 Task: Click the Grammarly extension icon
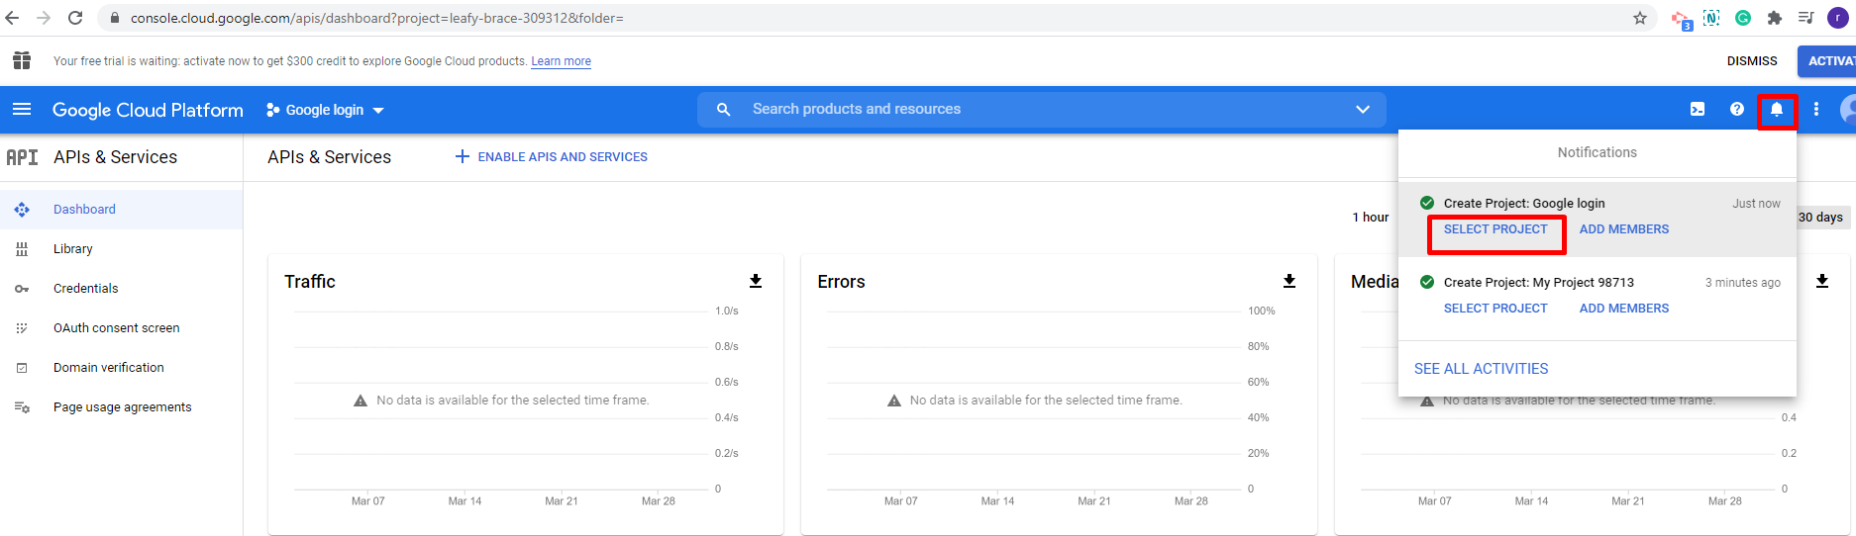(1743, 18)
